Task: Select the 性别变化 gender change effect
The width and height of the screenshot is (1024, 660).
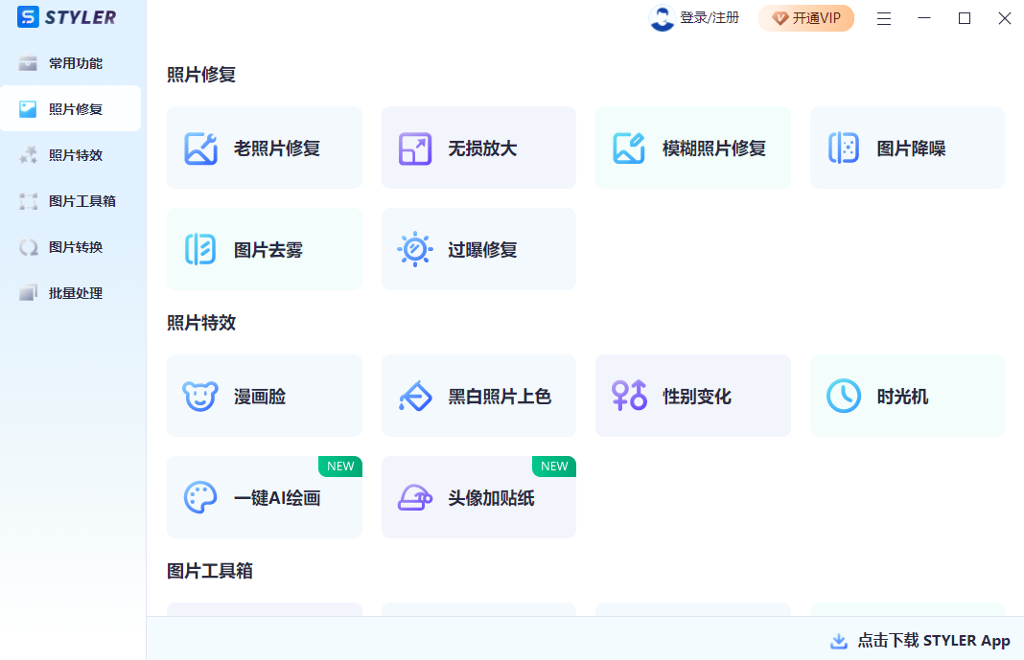Action: 692,396
